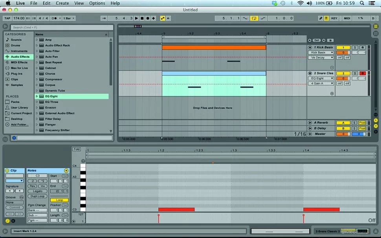Enable Draw Mode pencil tool

coord(321,18)
